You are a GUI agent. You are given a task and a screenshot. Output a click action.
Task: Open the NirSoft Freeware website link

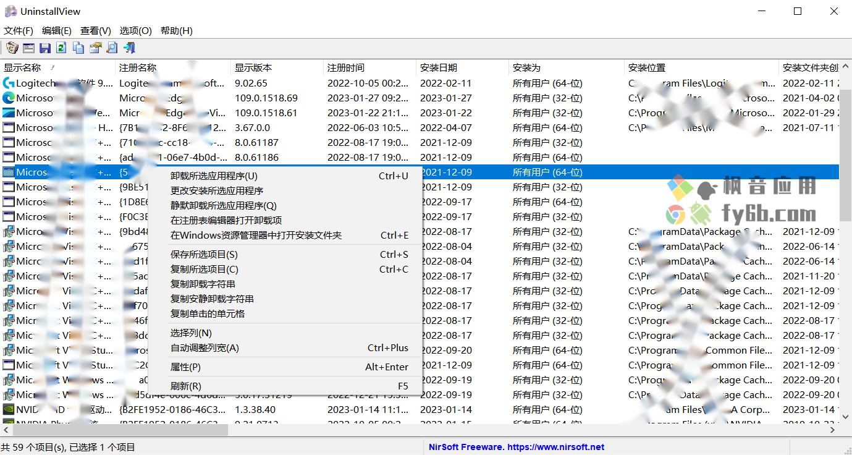pos(517,447)
